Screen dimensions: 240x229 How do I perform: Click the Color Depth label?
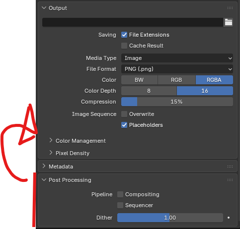click(x=100, y=91)
